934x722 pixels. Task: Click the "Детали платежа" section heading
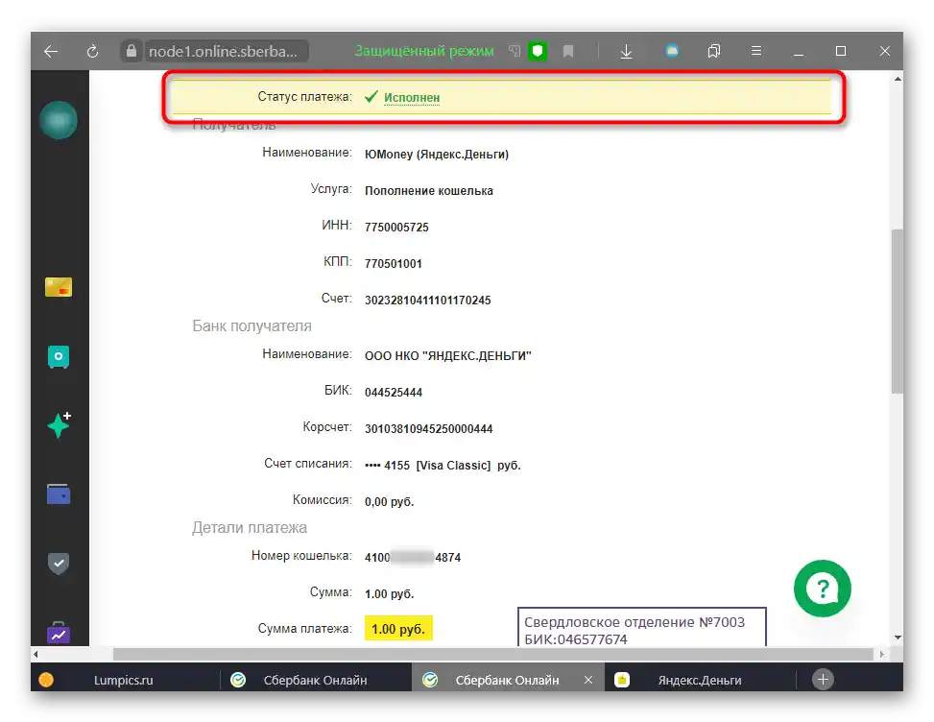click(250, 527)
